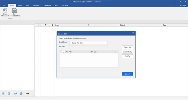Open the Tasks clipboard icon in bottom navigation
Screen dimensions: 188x100
(x=21, y=93)
